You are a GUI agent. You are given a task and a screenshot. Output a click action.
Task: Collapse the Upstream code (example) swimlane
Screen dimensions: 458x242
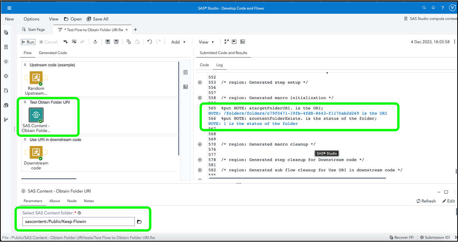pyautogui.click(x=25, y=65)
